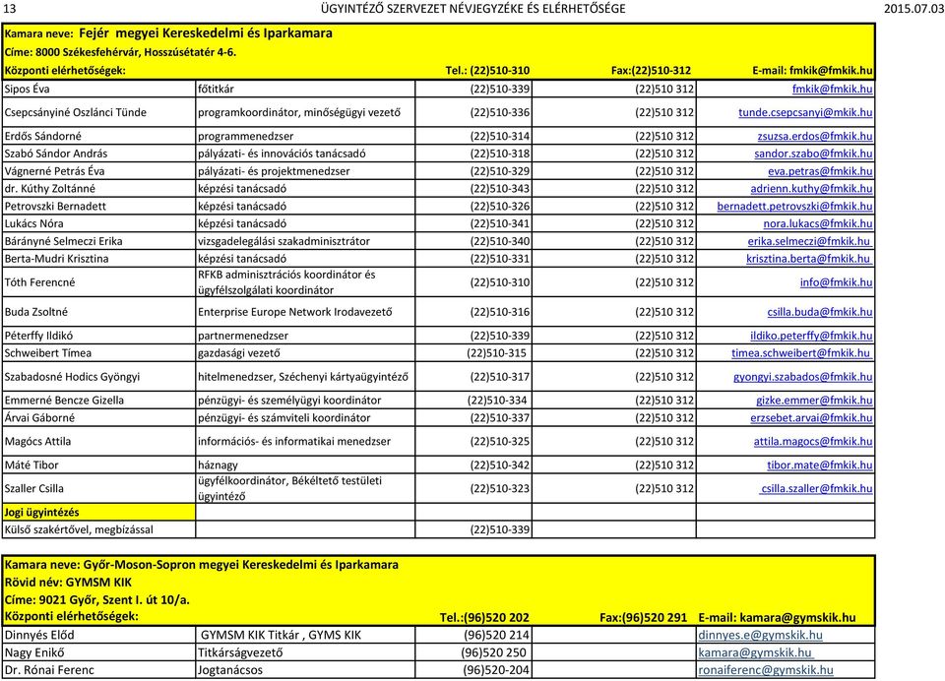Open the zsuzsa.erdos@fmkik.hu link
The height and width of the screenshot is (681, 945).
click(x=815, y=136)
